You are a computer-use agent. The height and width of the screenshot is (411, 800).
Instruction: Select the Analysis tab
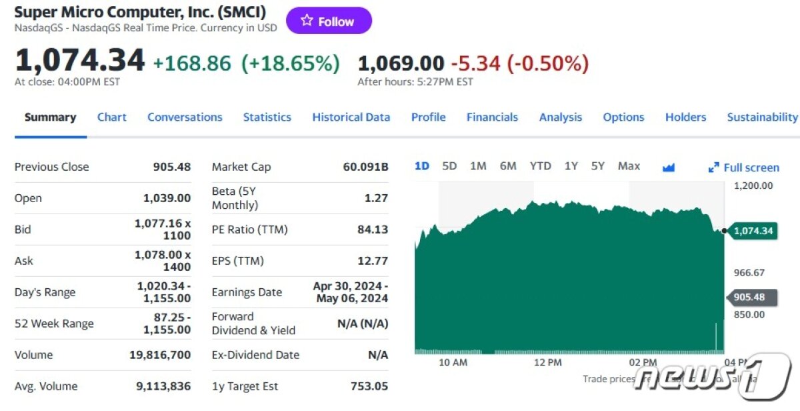[x=560, y=117]
